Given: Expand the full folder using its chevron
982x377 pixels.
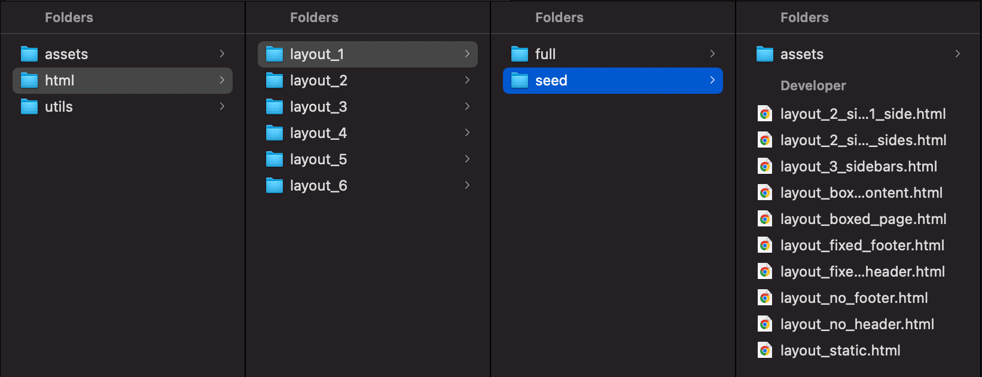Looking at the screenshot, I should click(712, 54).
